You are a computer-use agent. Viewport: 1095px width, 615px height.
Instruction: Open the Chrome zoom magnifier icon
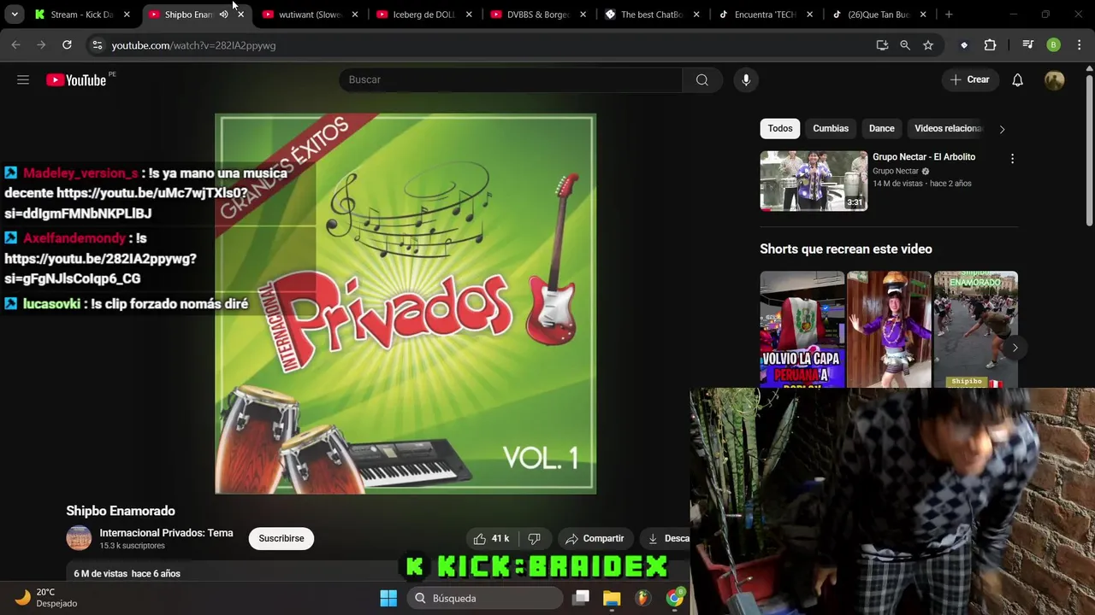click(905, 45)
